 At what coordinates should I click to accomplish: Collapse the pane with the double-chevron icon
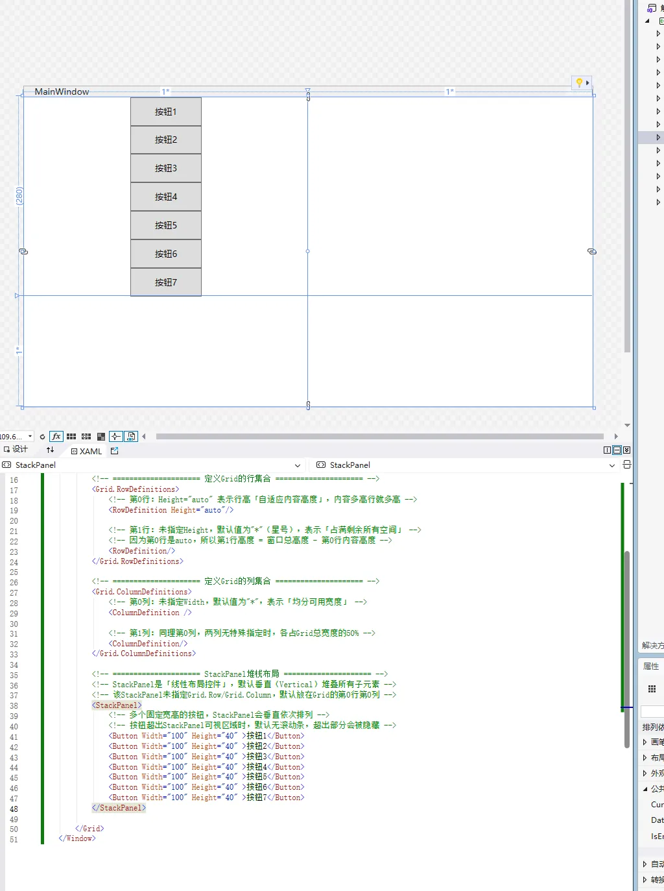click(x=626, y=450)
